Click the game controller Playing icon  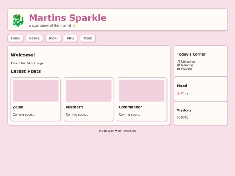(x=178, y=69)
